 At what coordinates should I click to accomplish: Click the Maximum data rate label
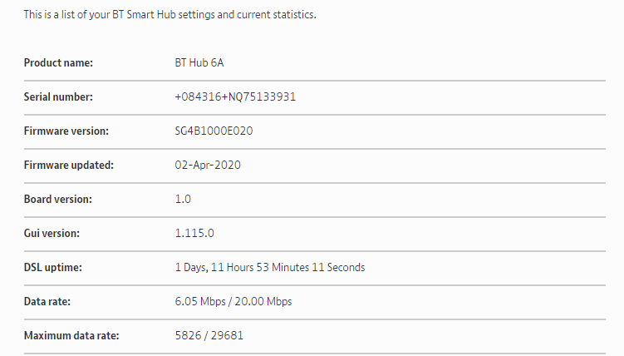click(71, 335)
